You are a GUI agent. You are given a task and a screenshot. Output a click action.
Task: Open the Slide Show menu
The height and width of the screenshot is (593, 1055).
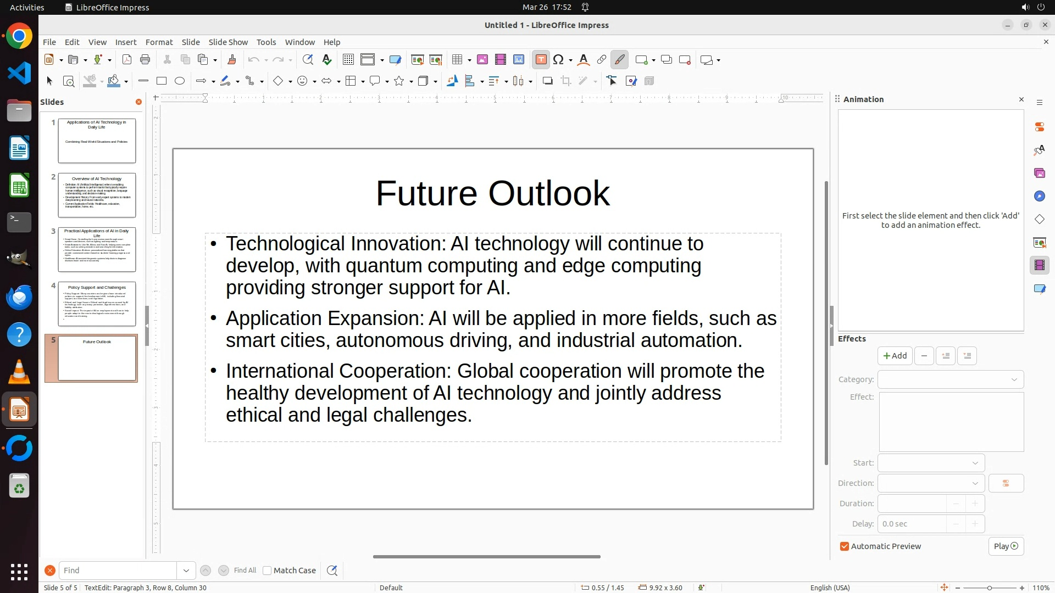pyautogui.click(x=228, y=42)
